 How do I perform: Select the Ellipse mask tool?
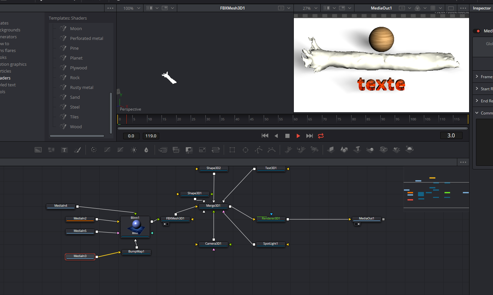245,150
